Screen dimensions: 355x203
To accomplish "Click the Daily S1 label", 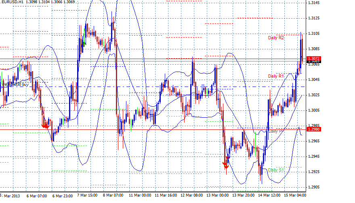I will [276, 170].
